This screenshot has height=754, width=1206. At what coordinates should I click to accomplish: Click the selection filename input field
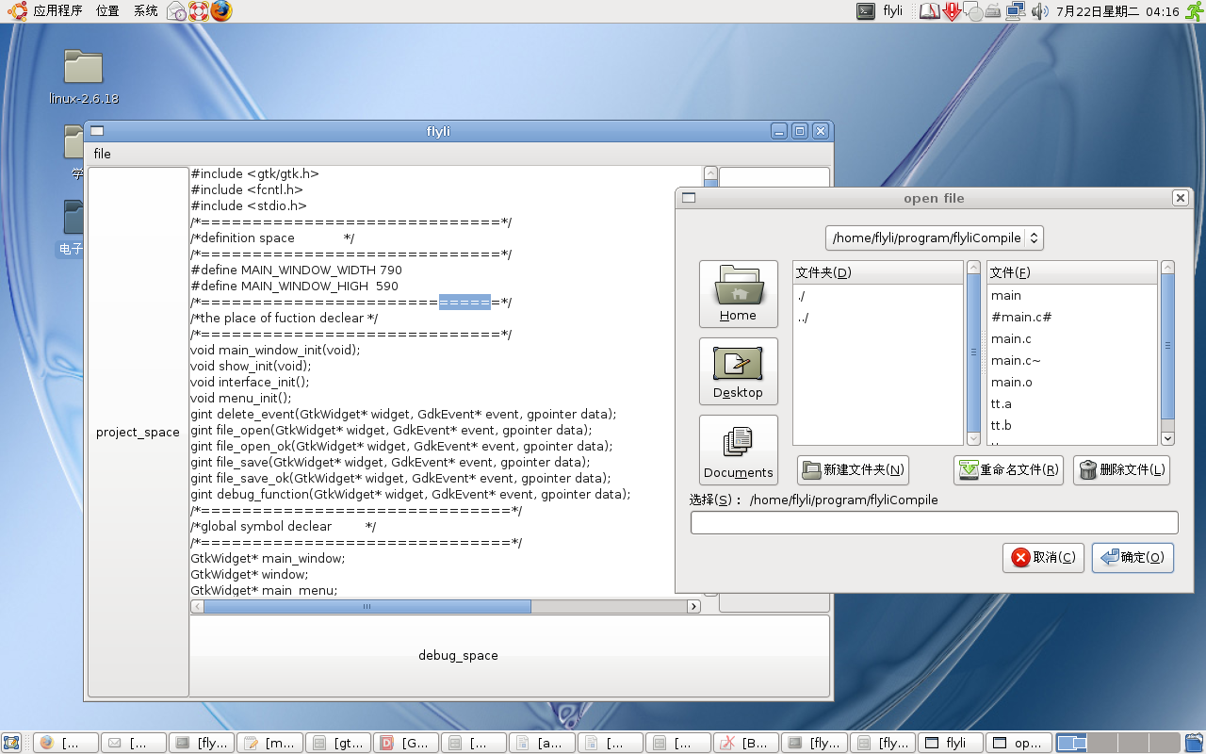coord(935,522)
